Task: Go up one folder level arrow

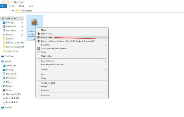Action: pyautogui.click(x=13, y=11)
